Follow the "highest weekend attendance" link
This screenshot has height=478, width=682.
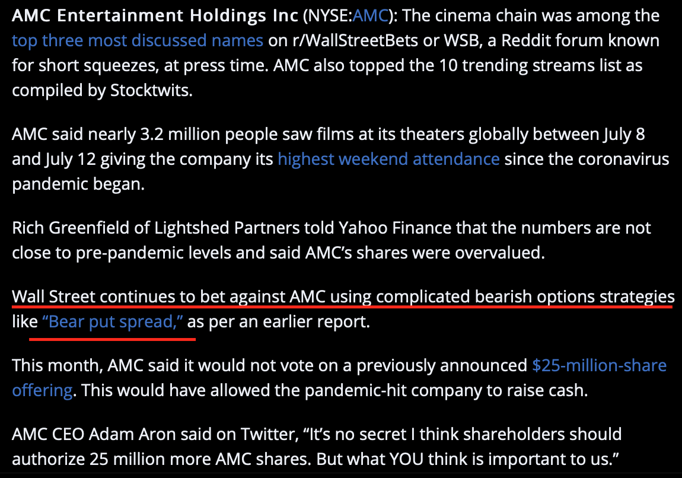tap(388, 159)
